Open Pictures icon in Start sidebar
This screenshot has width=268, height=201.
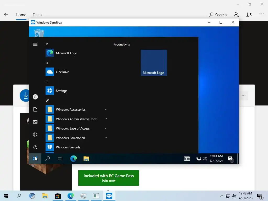(35, 122)
